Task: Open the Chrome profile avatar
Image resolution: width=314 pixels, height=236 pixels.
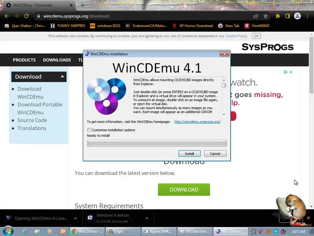Action: pyautogui.click(x=297, y=16)
